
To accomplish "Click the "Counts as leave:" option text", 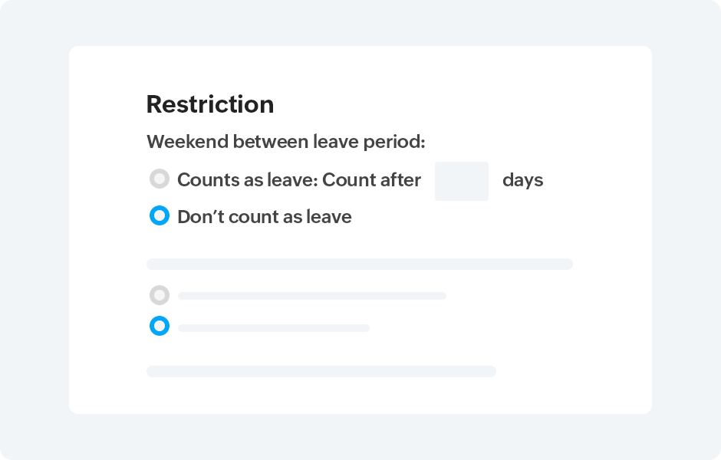I will [247, 180].
